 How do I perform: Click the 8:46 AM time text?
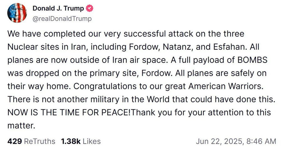pyautogui.click(x=261, y=141)
